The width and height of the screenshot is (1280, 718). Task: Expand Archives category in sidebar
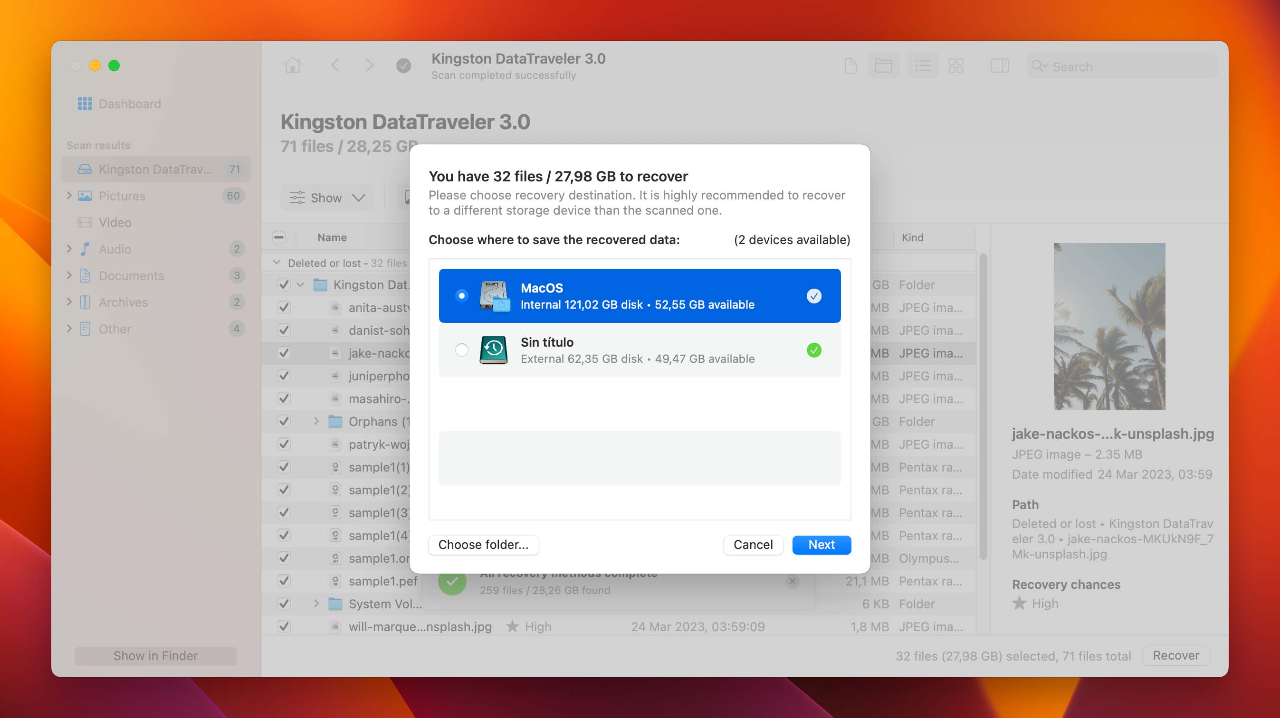coord(69,302)
